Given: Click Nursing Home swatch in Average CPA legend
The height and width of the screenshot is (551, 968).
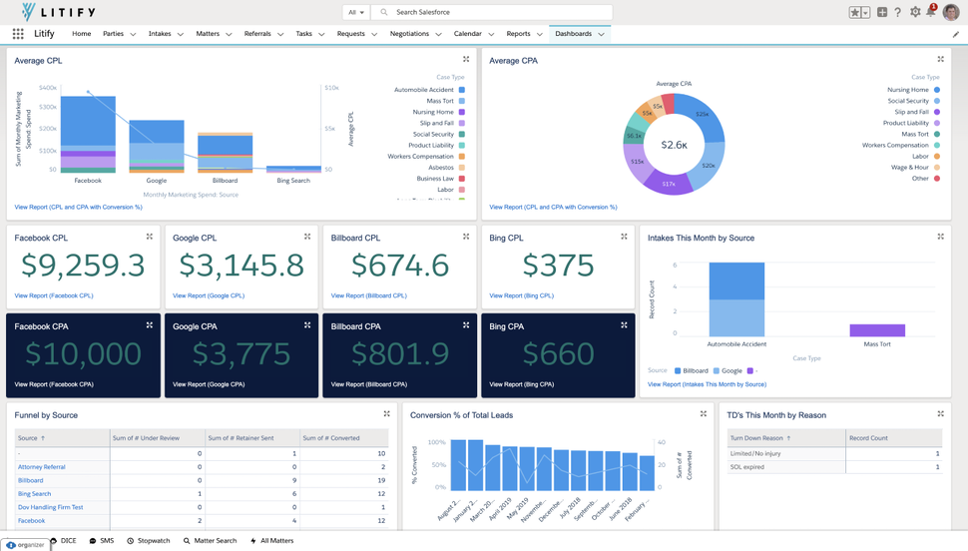Looking at the screenshot, I should point(936,90).
